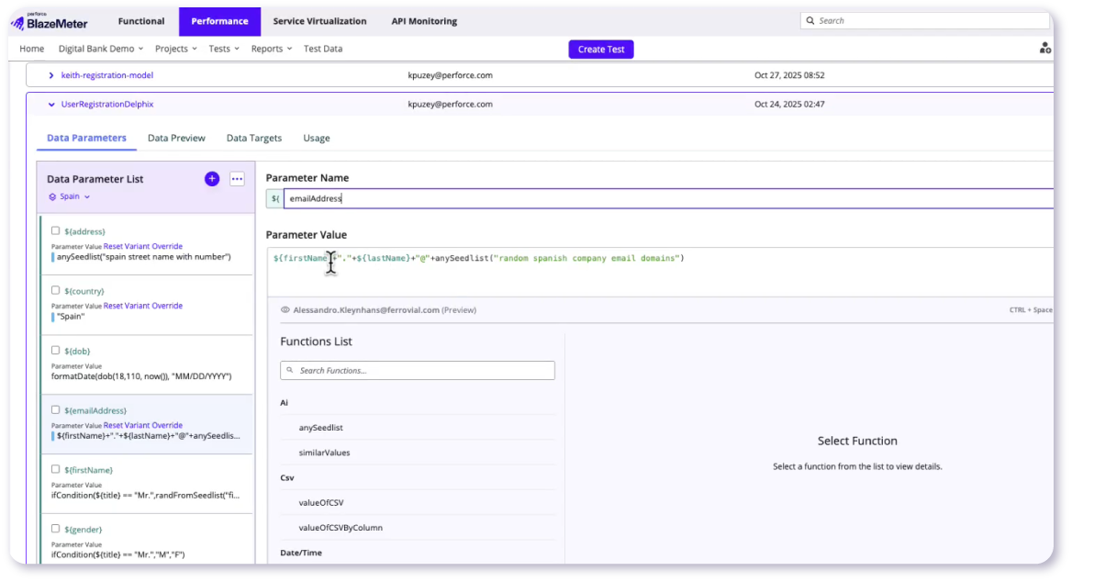Select the ${firstName} parameter checkbox

pos(56,469)
